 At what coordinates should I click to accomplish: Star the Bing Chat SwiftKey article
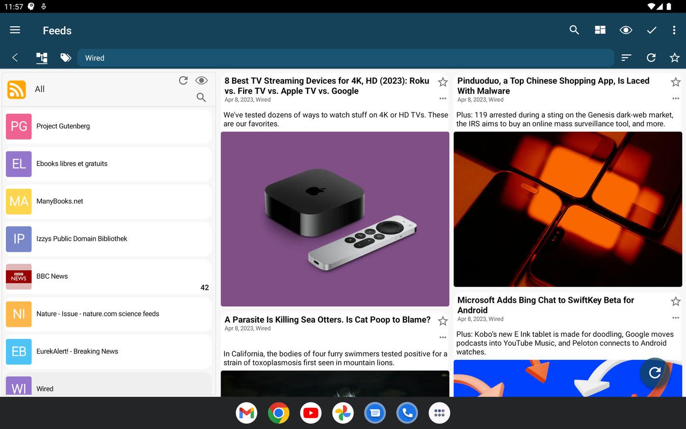(676, 301)
